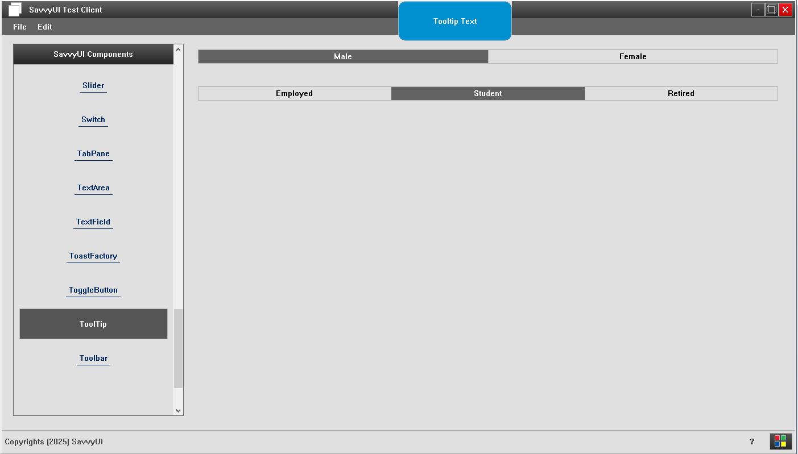Toggle the Student selection

487,93
